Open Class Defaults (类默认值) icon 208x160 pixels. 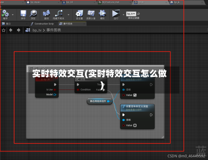pyautogui.click(x=91, y=13)
